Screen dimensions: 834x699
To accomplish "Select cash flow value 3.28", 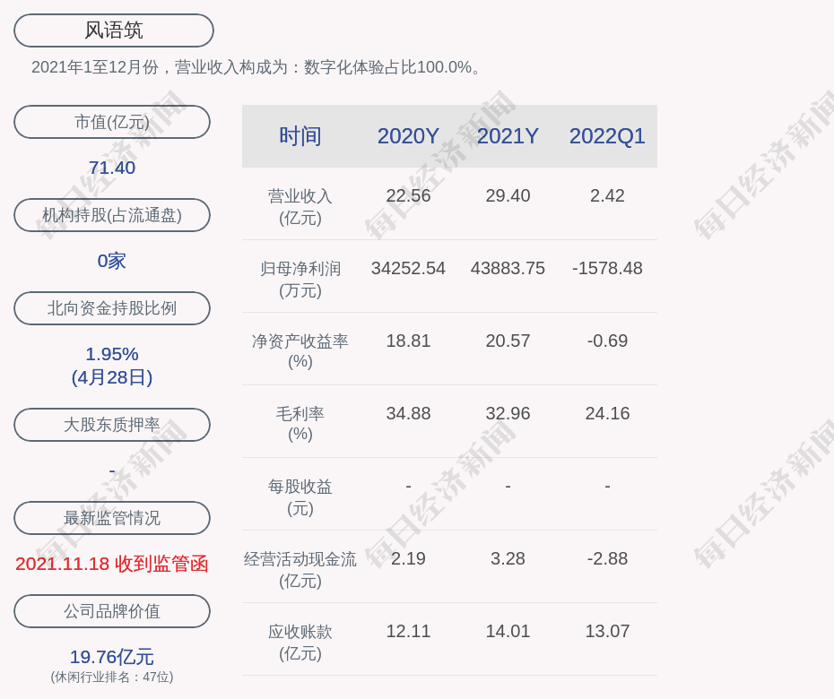I will 508,558.
